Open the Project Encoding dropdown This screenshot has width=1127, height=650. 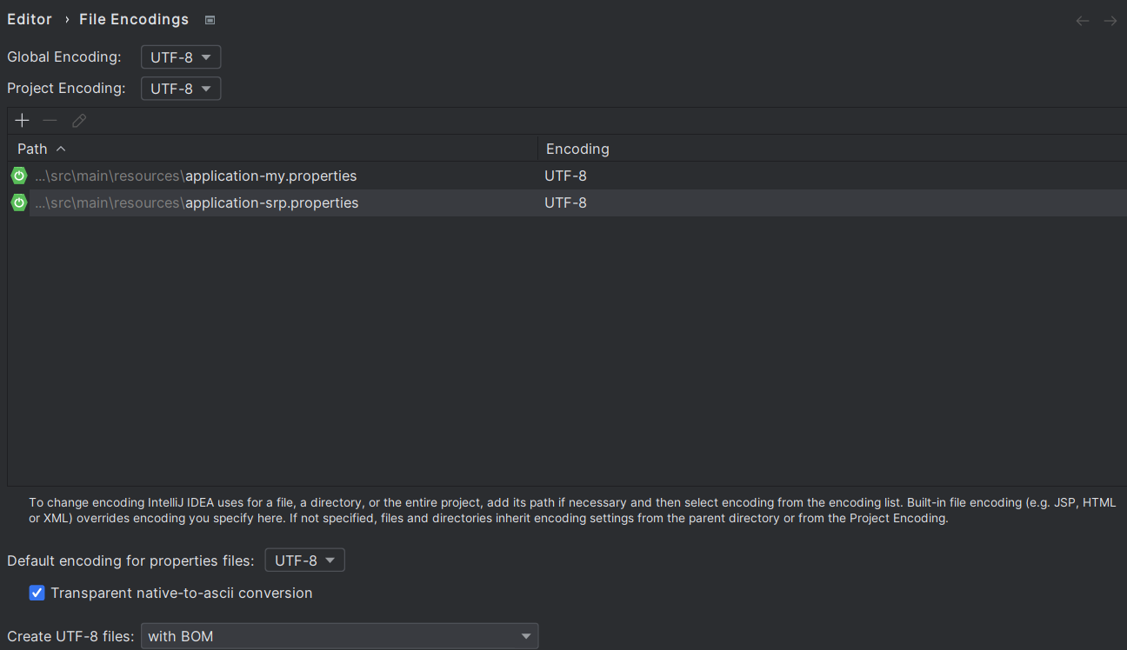181,89
